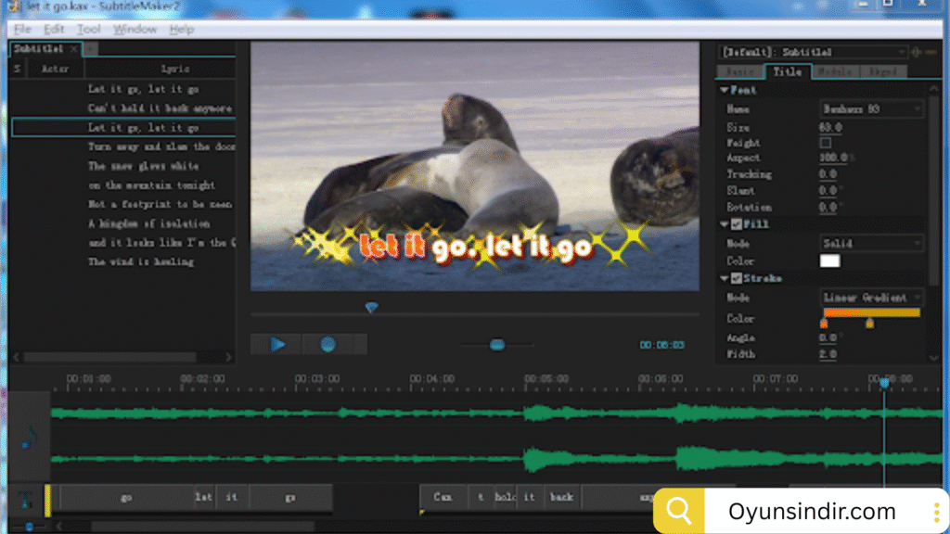The image size is (950, 534).
Task: Close the Subtitle1 tab with its X
Action: tap(74, 48)
